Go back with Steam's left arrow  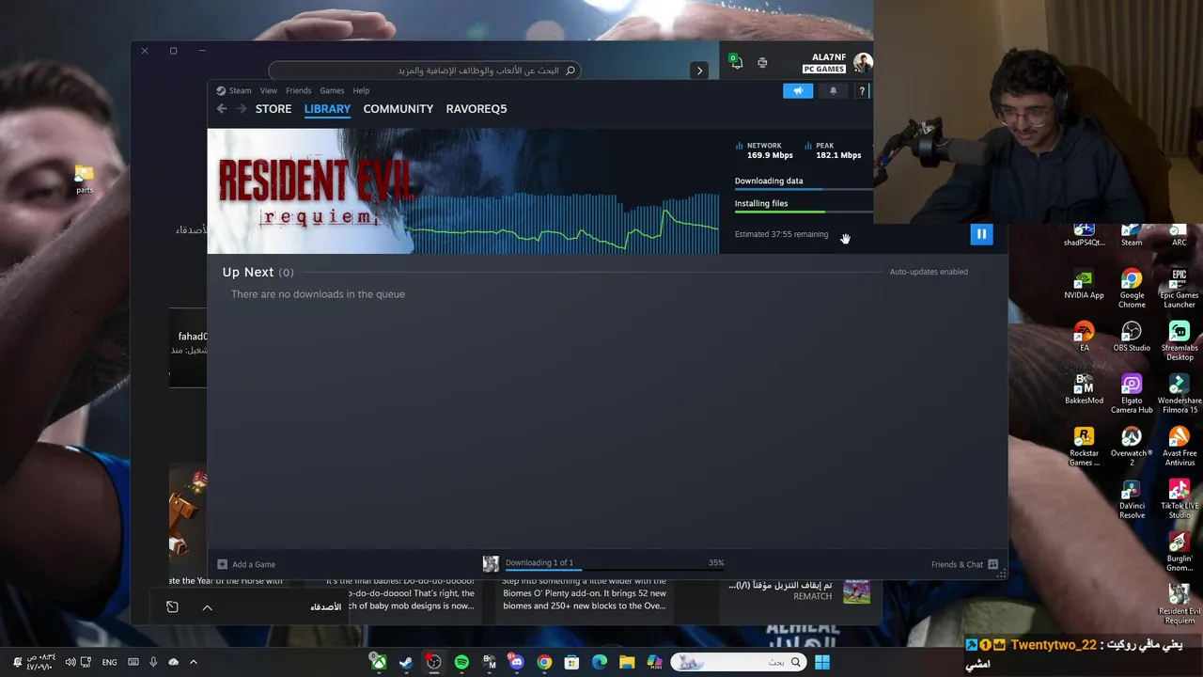pyautogui.click(x=222, y=109)
